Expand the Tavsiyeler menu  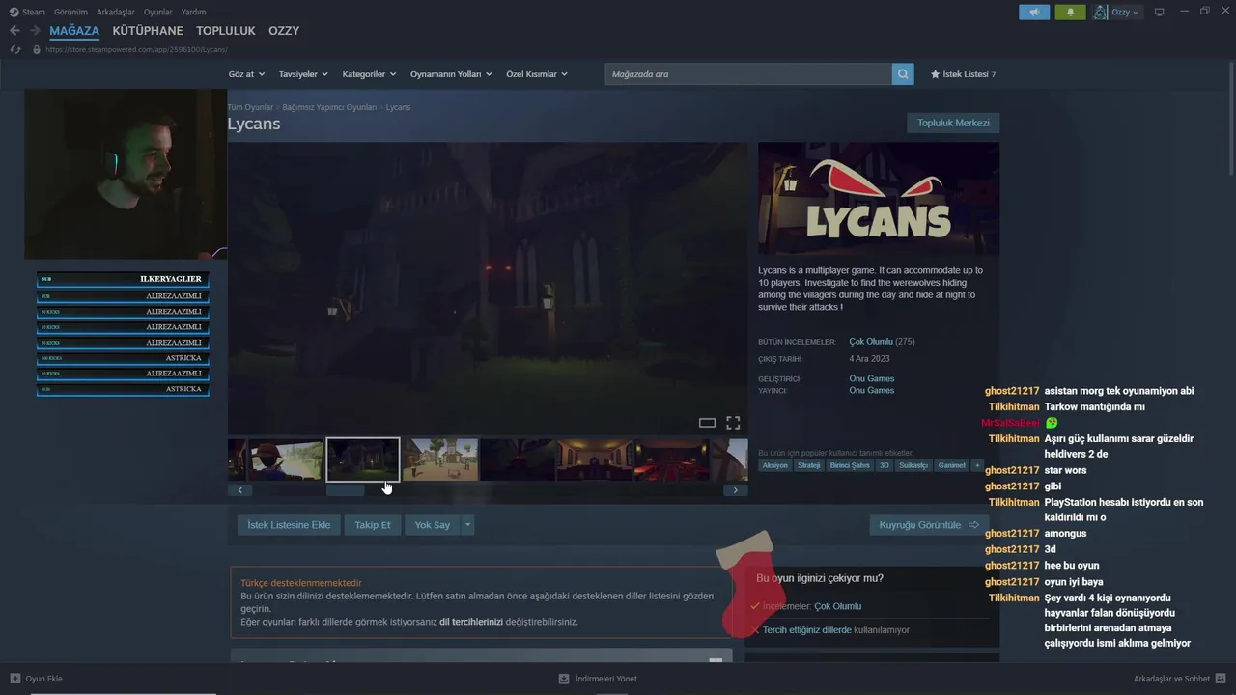pos(303,74)
